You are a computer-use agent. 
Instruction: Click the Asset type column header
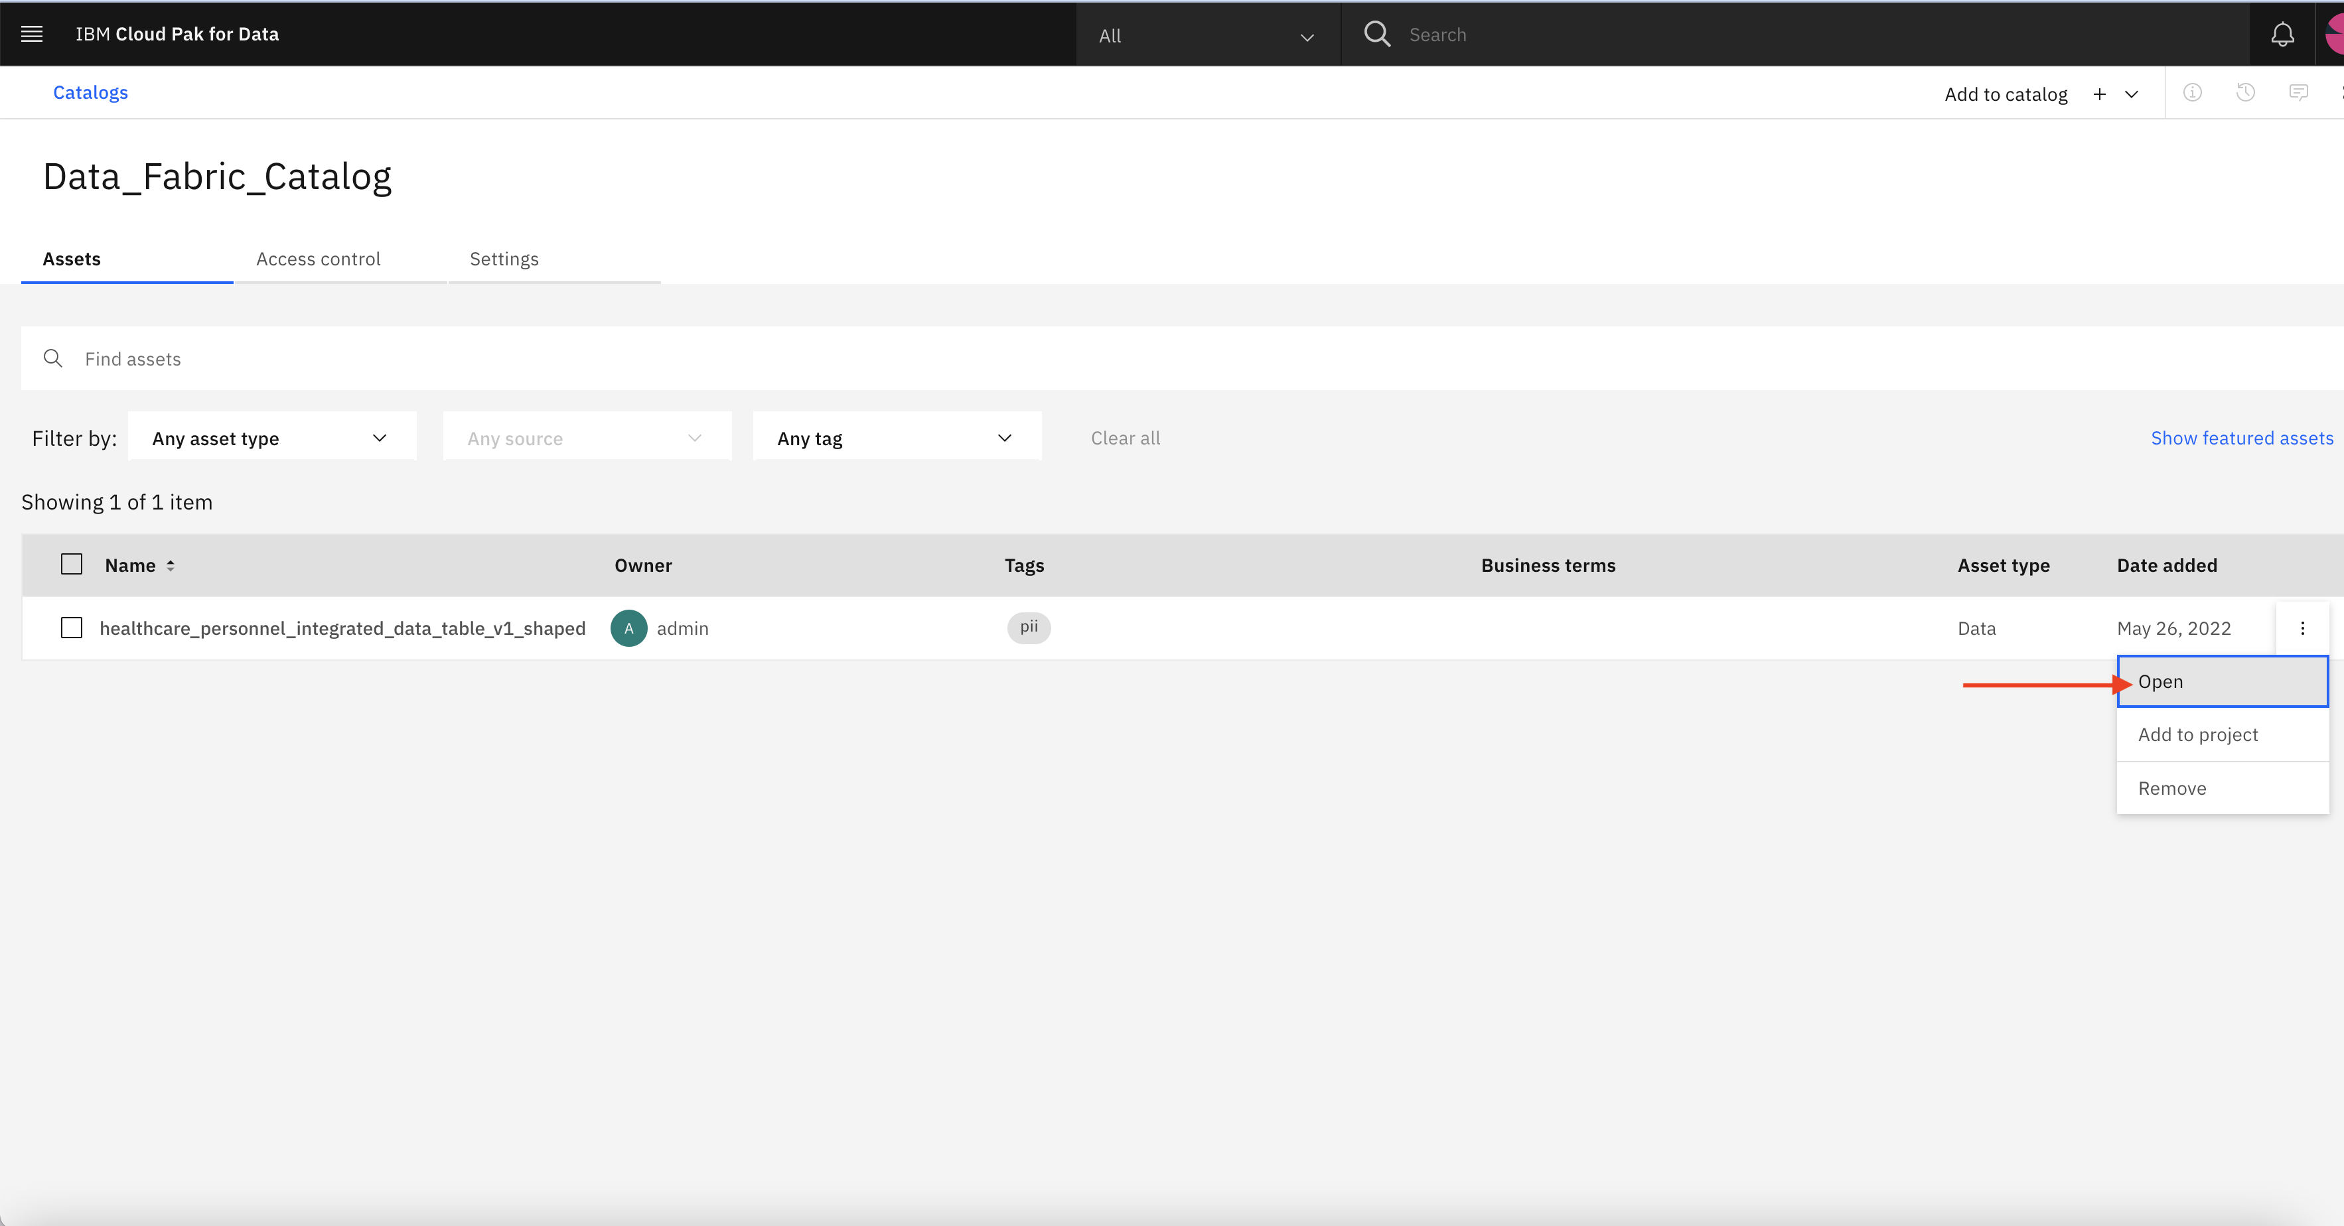[2004, 566]
